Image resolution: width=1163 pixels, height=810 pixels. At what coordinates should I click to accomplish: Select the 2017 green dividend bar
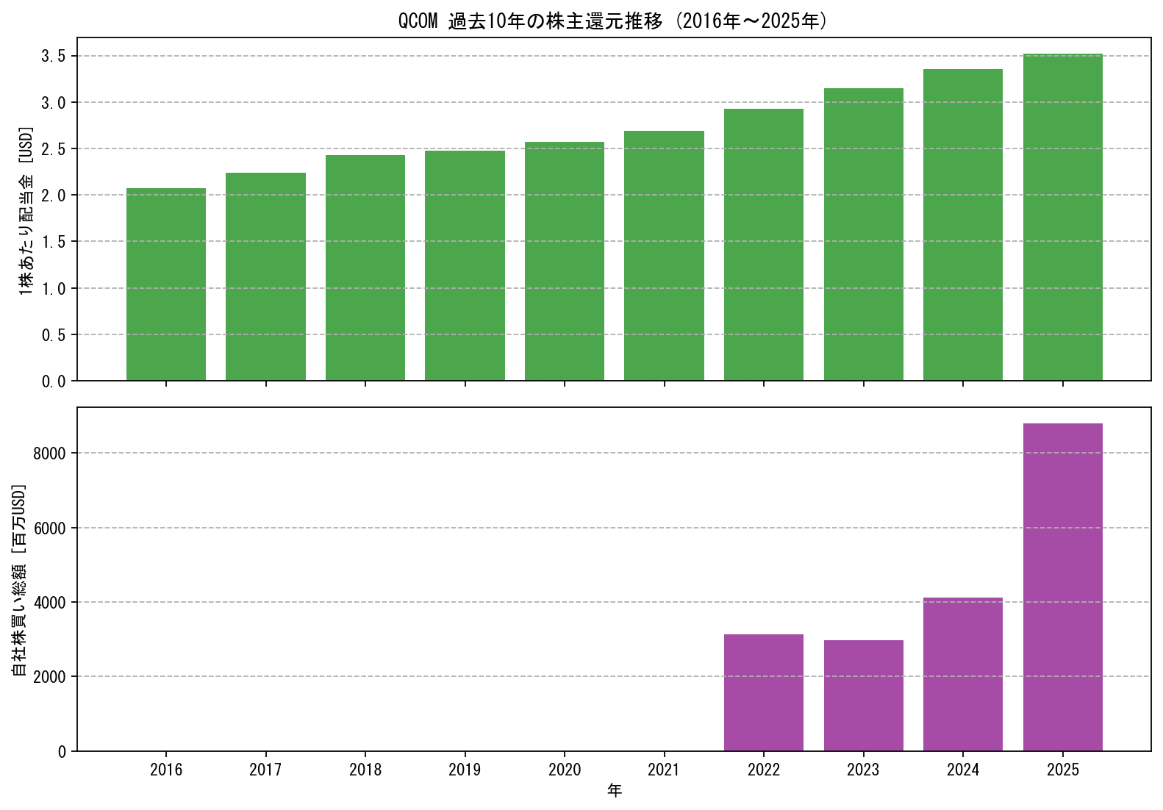(x=265, y=276)
